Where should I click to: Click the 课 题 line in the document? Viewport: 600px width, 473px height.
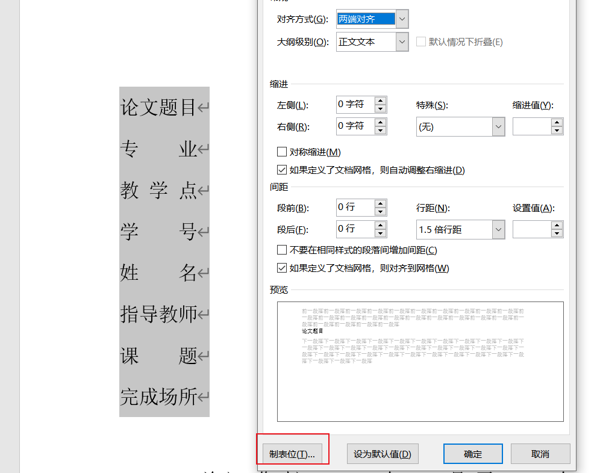pos(158,356)
